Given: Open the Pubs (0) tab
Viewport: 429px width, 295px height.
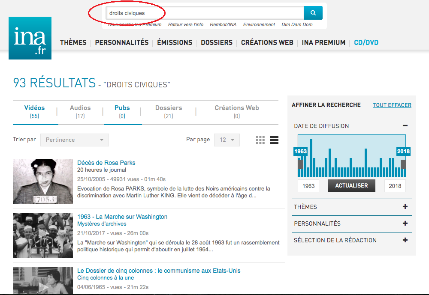Looking at the screenshot, I should pos(122,111).
